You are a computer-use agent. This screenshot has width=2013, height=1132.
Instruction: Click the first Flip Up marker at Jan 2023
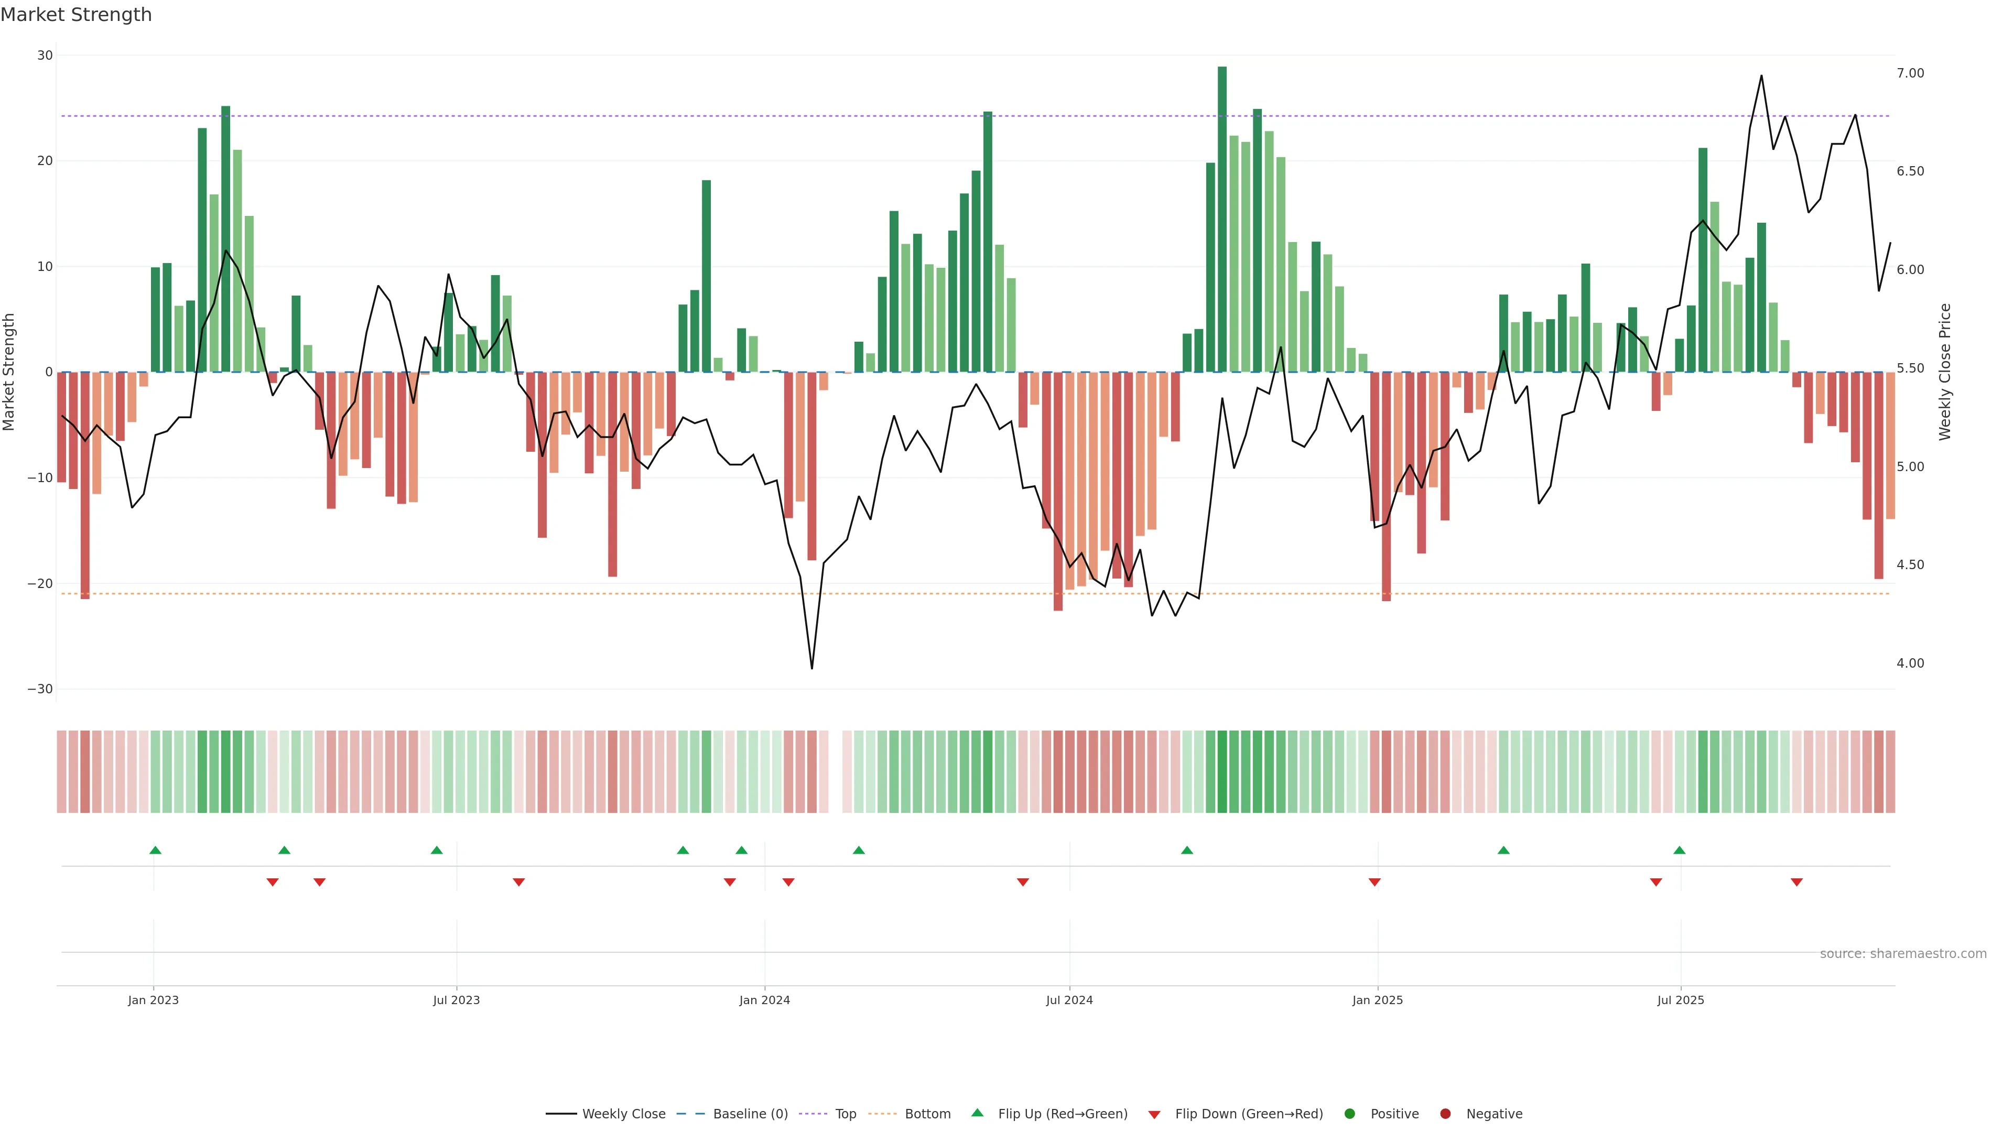(156, 850)
